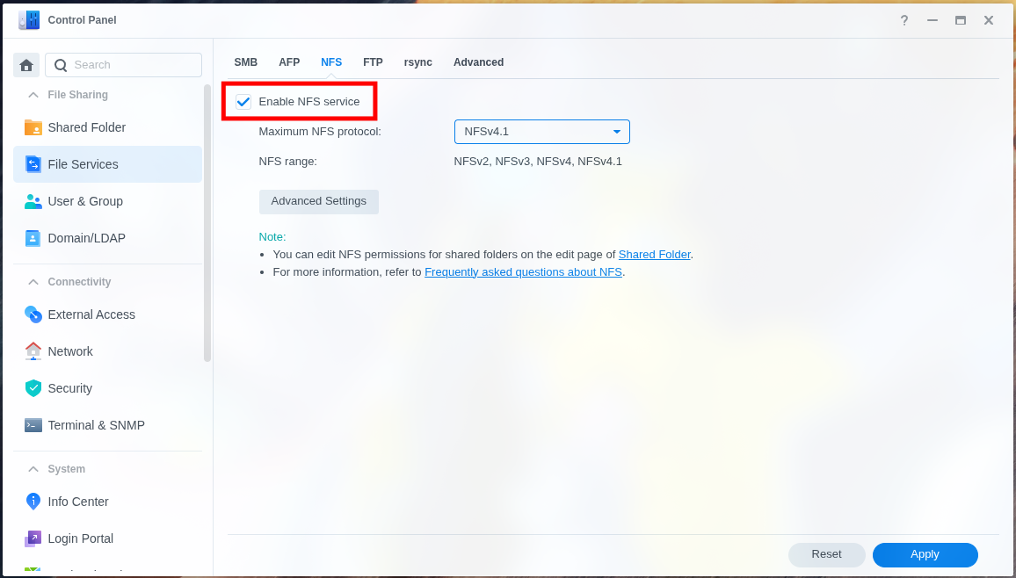Click the Advanced Settings button

pyautogui.click(x=319, y=201)
